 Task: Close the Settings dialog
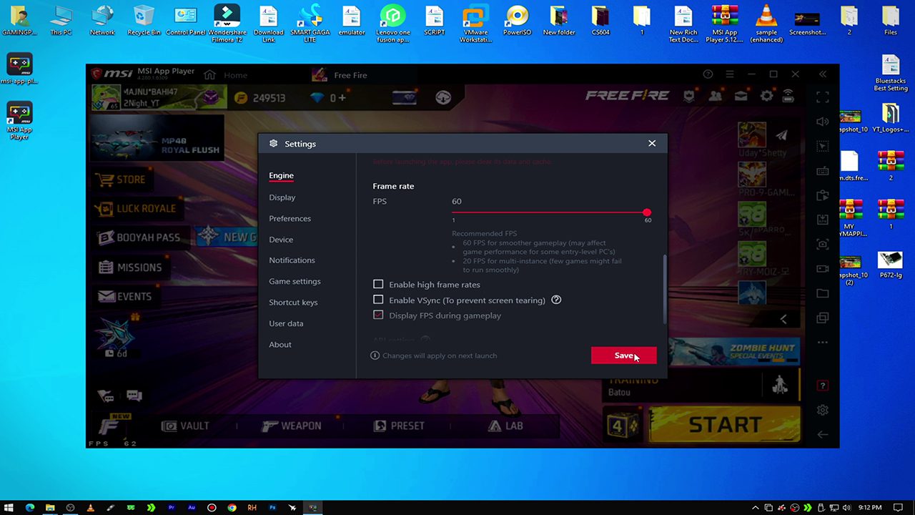click(x=652, y=143)
